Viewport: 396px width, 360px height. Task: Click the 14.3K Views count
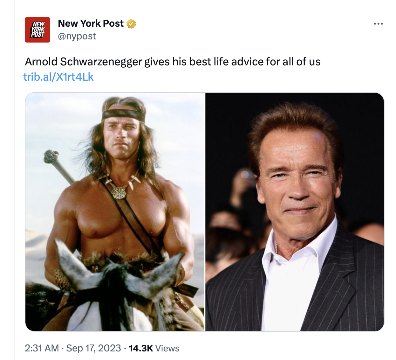click(x=154, y=348)
